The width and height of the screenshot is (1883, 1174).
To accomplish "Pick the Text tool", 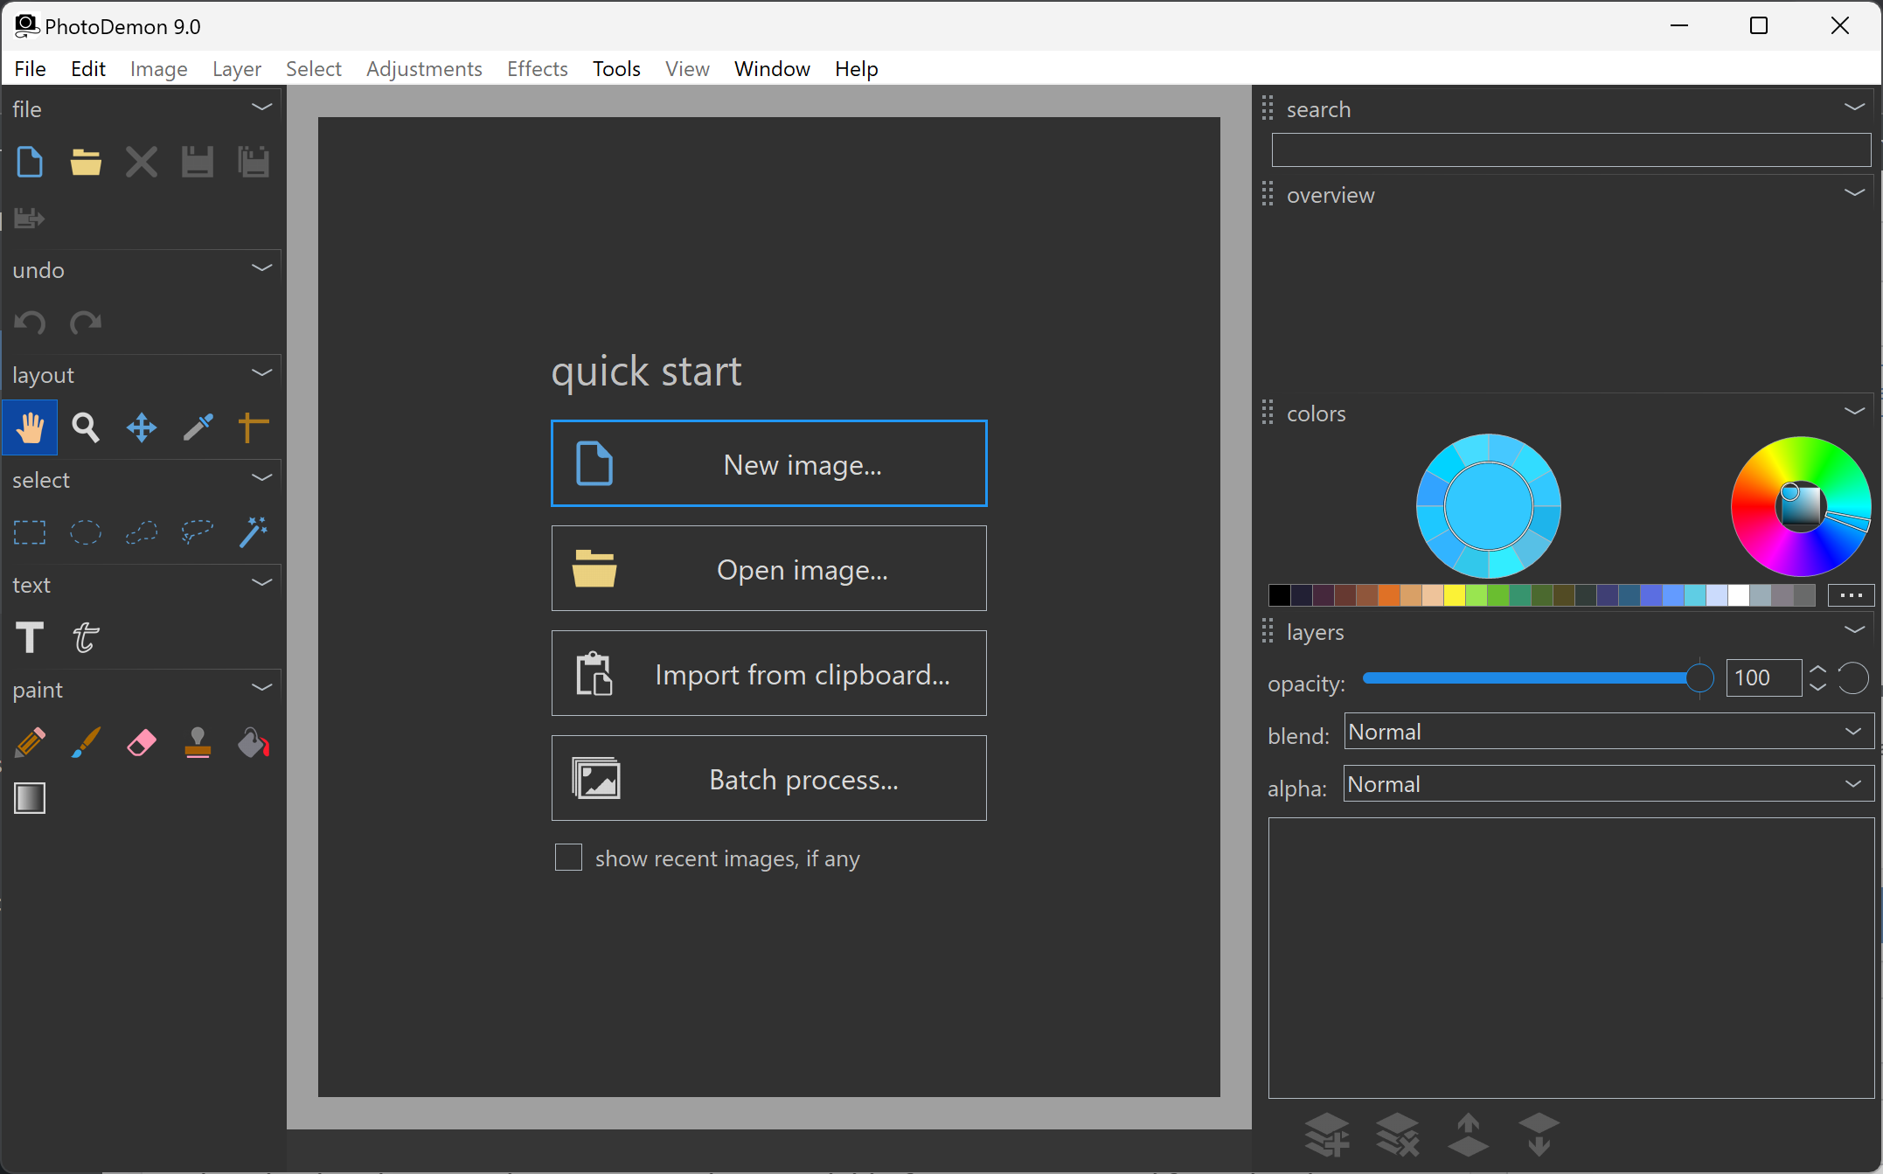I will point(29,637).
